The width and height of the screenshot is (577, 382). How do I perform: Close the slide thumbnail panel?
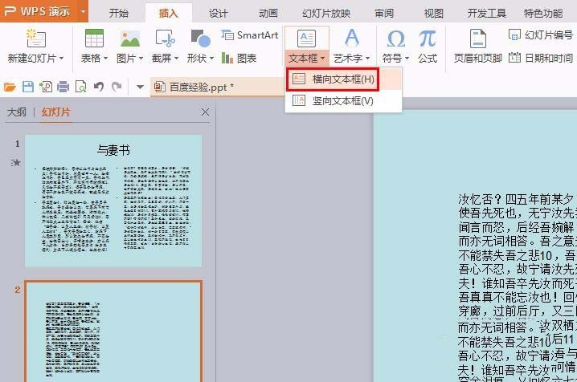point(206,112)
